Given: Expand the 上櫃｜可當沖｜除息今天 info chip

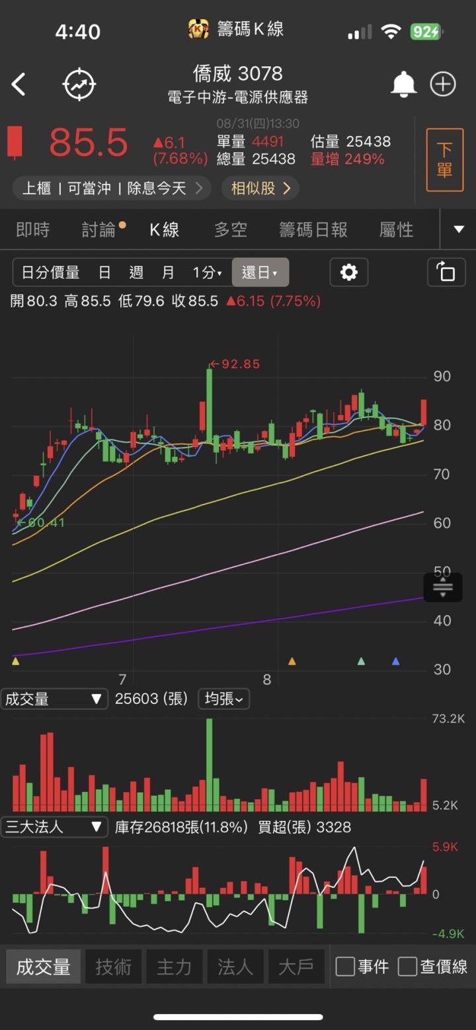Looking at the screenshot, I should pos(112,188).
